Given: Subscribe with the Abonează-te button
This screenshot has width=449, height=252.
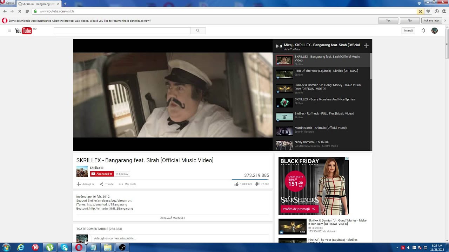Looking at the screenshot, I should [x=102, y=174].
